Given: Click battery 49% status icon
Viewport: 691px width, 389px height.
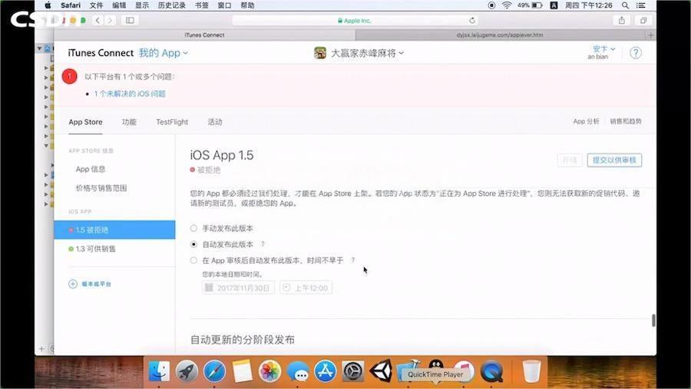Looking at the screenshot, I should click(x=530, y=5).
